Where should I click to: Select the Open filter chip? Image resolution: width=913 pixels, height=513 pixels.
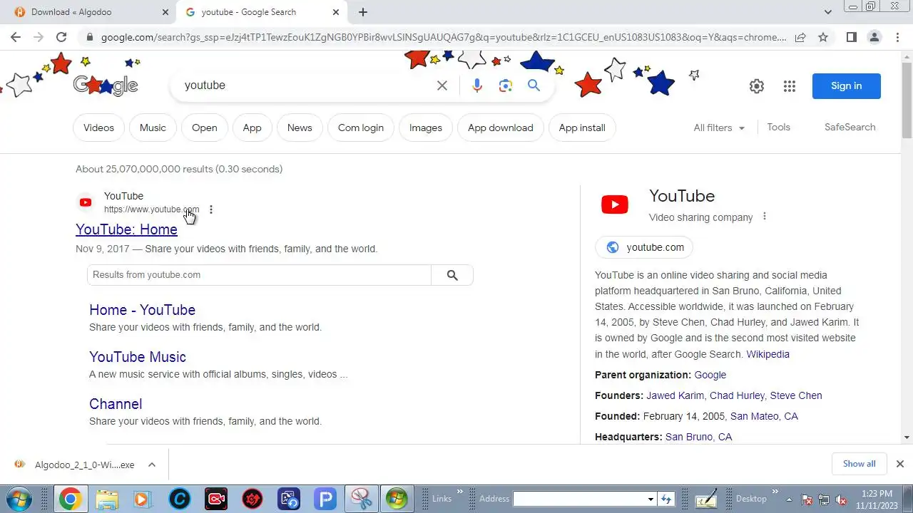[204, 128]
